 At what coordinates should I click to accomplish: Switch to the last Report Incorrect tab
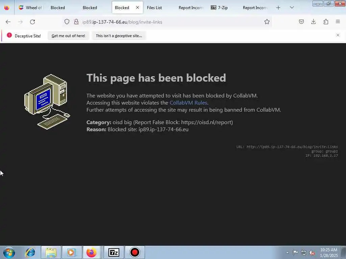tap(255, 8)
